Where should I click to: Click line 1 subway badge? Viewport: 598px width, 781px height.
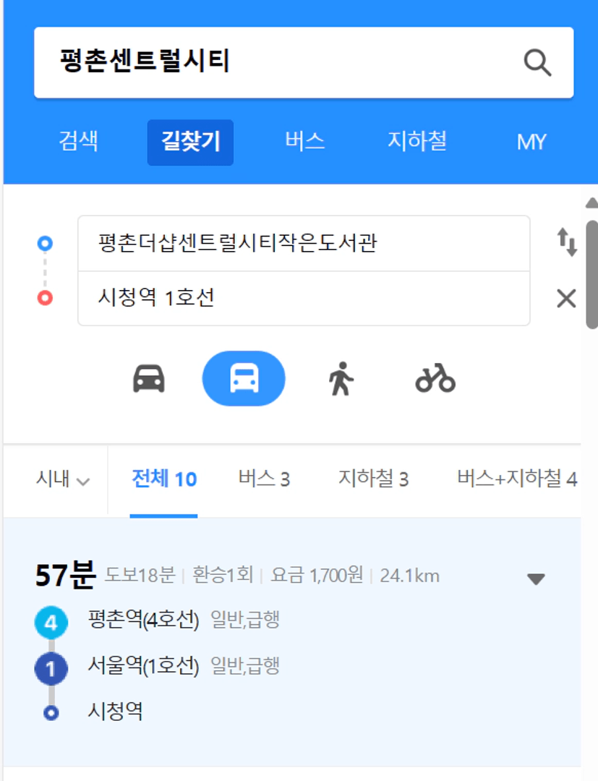point(51,668)
